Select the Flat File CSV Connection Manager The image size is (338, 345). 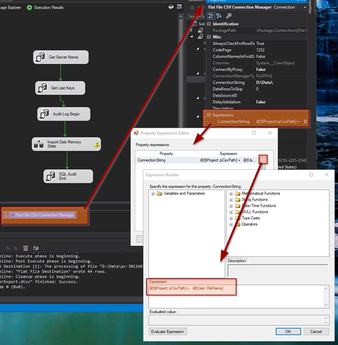[40, 215]
